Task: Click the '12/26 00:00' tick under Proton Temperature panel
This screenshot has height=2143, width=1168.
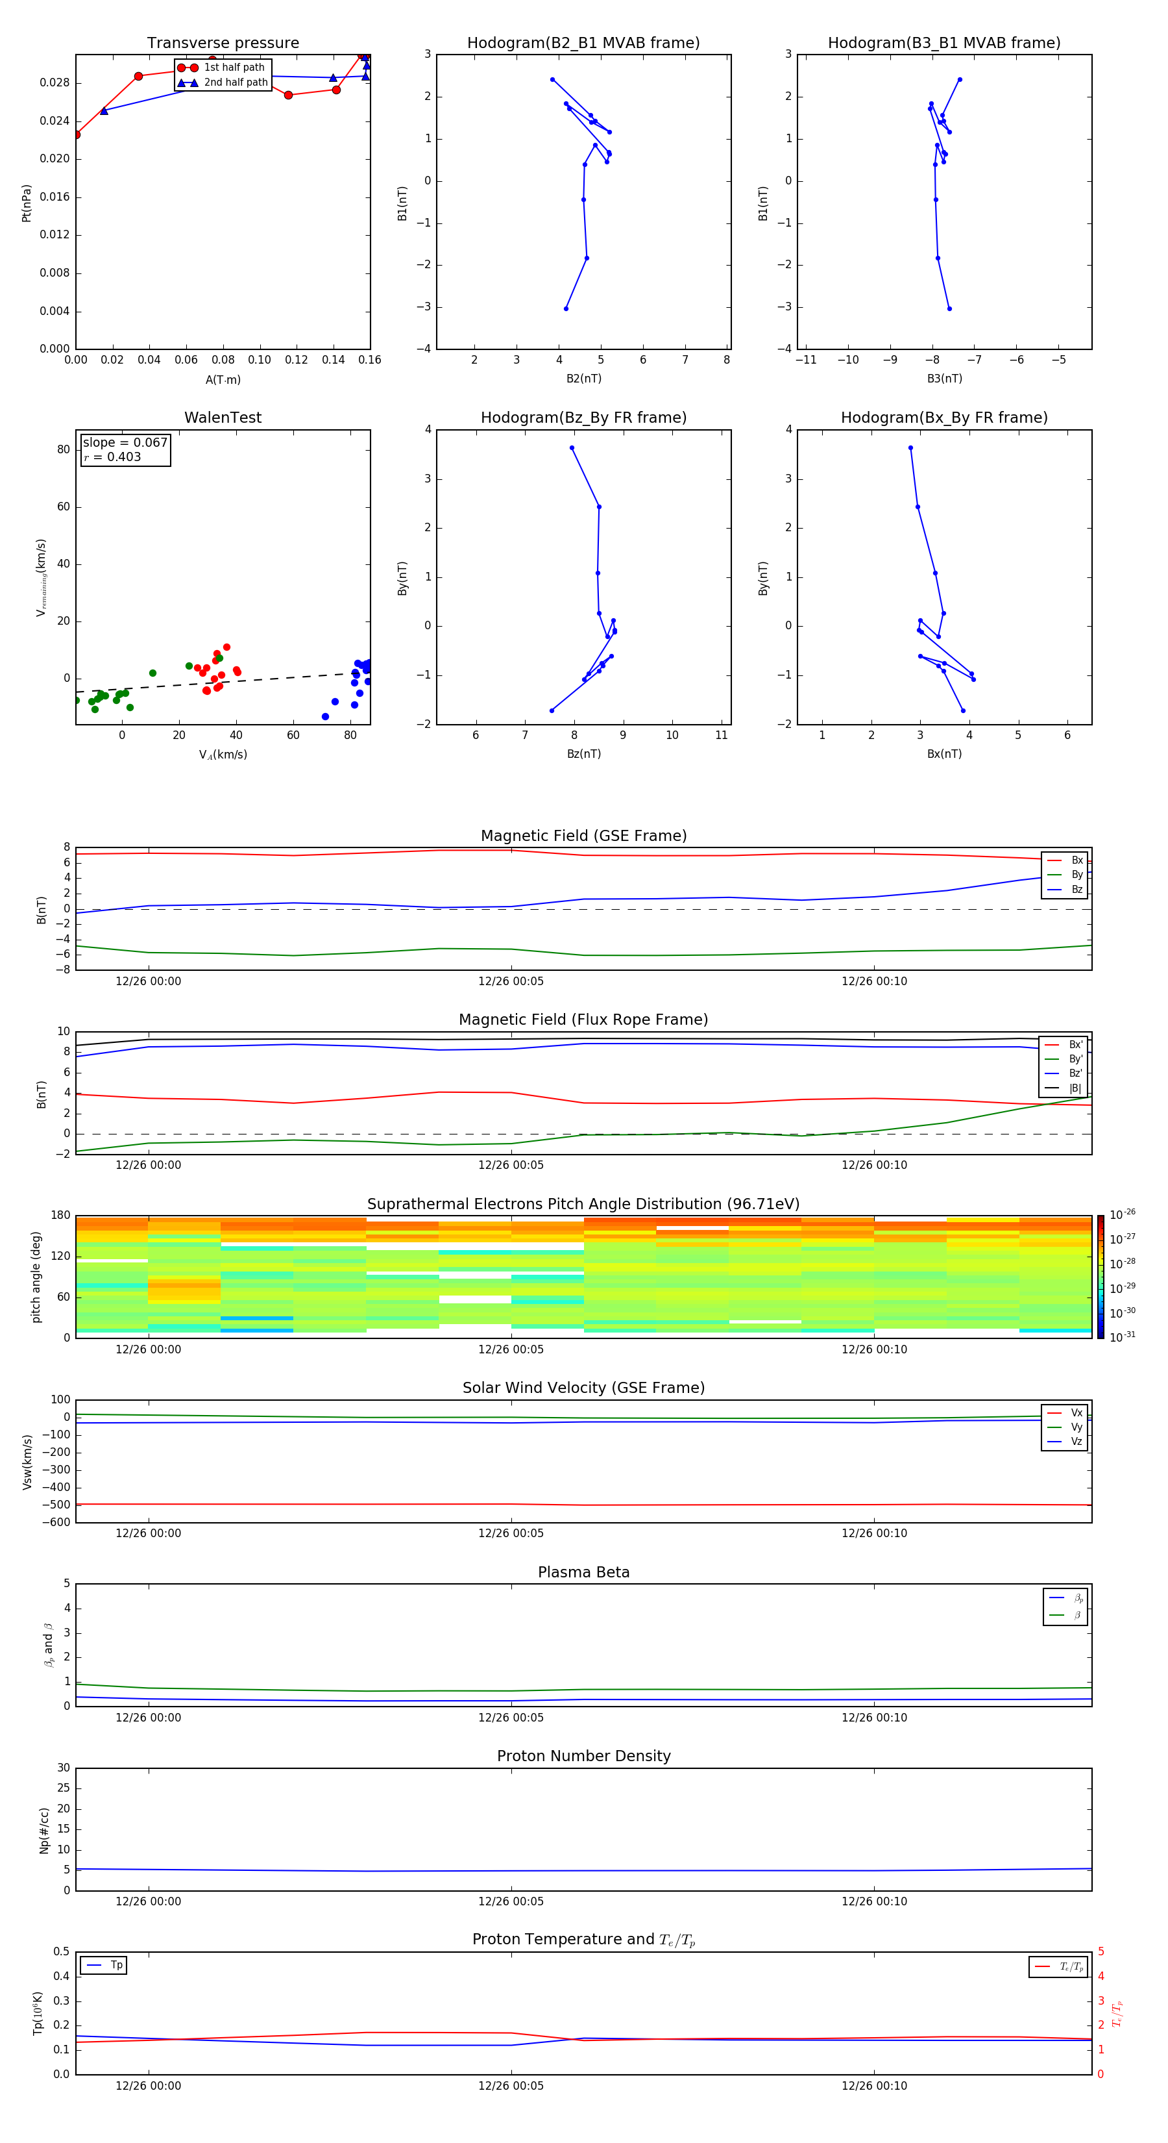Action: (148, 2087)
